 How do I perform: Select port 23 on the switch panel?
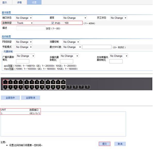(x=63, y=82)
